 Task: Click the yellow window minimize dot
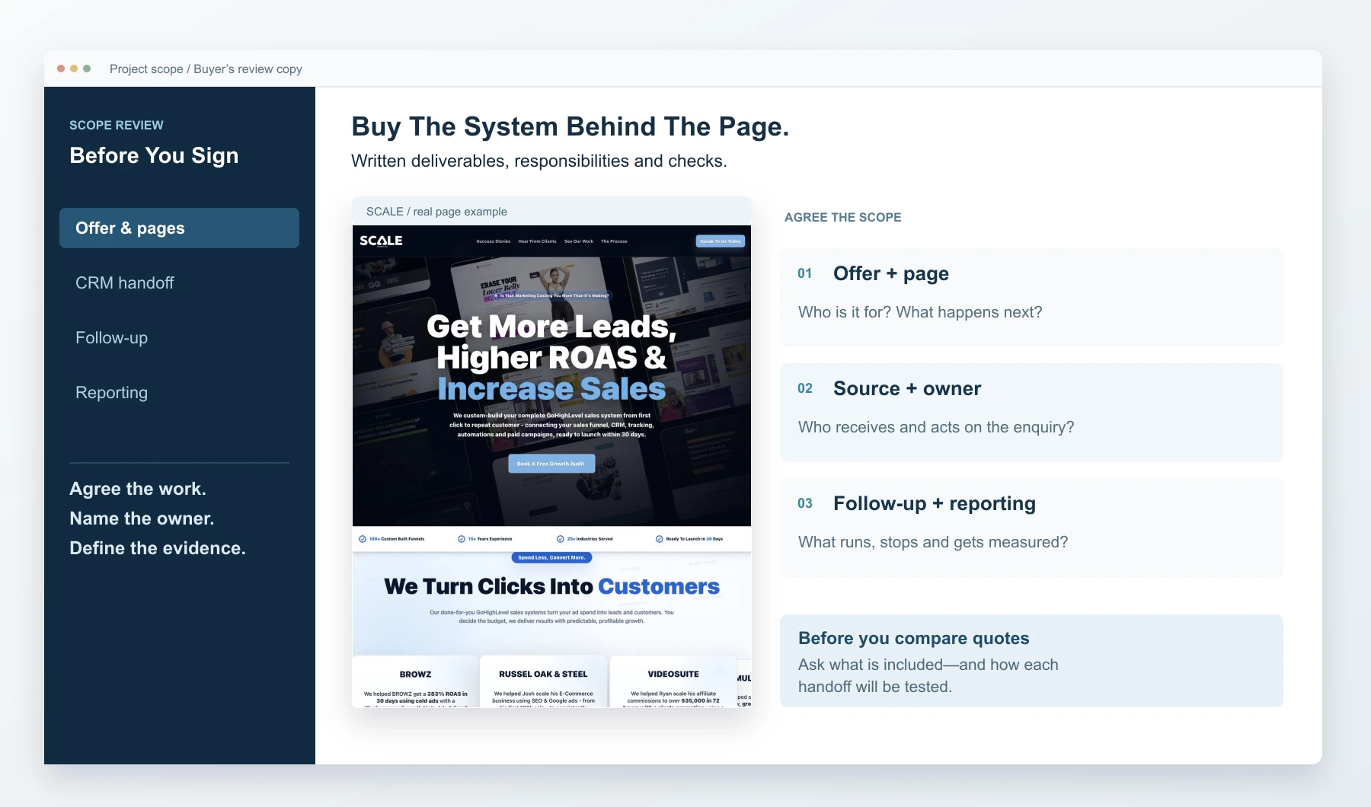[74, 69]
